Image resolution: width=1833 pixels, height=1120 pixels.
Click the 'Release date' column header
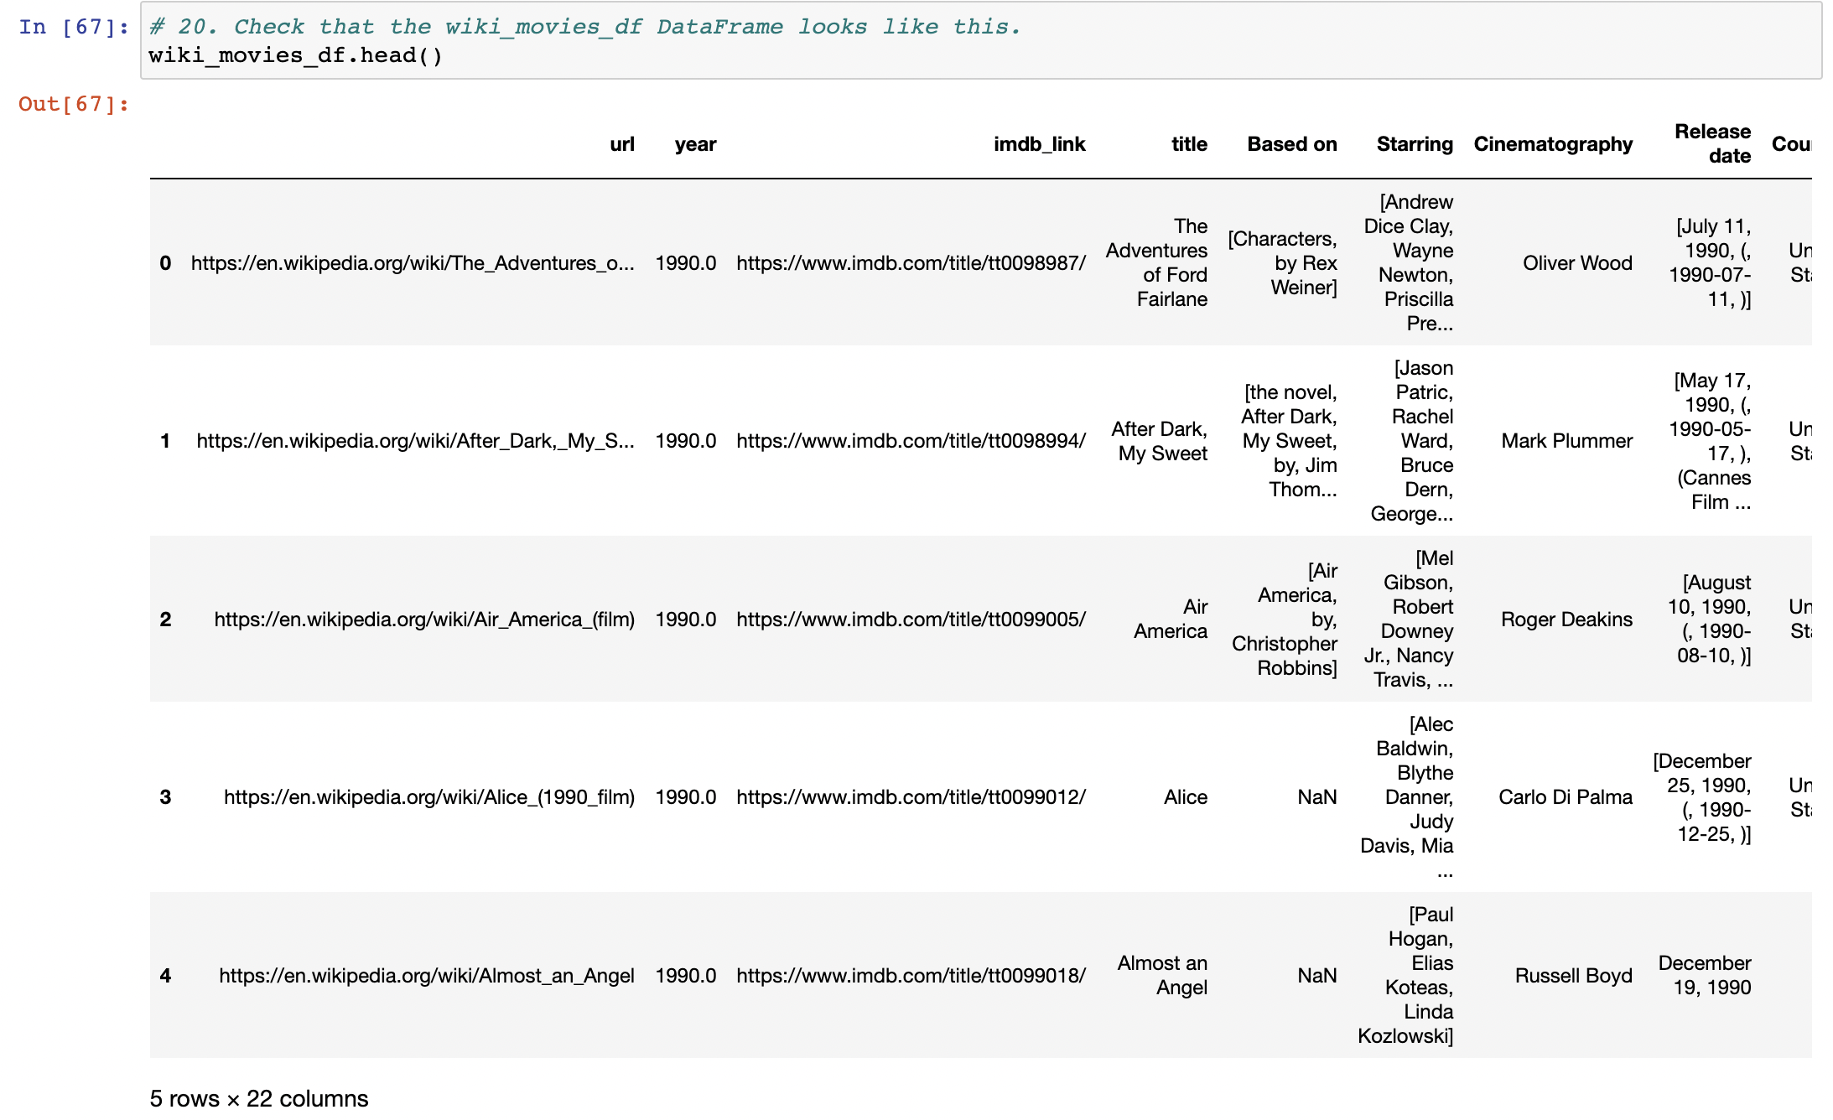pyautogui.click(x=1712, y=143)
